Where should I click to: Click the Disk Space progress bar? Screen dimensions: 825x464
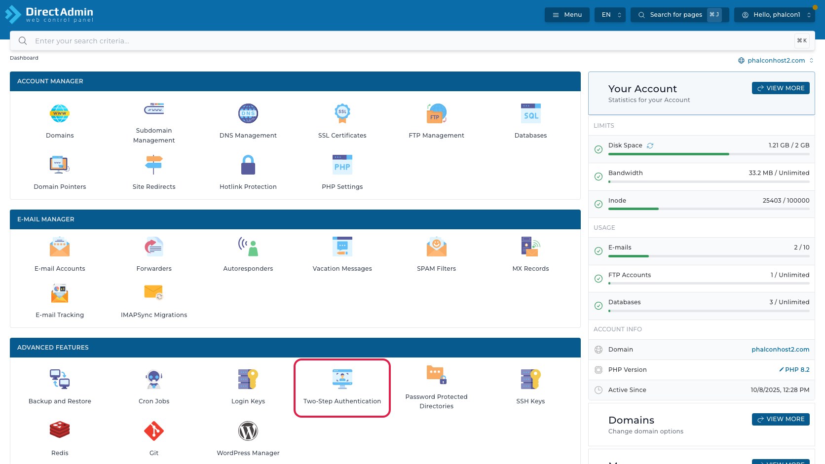pos(709,154)
